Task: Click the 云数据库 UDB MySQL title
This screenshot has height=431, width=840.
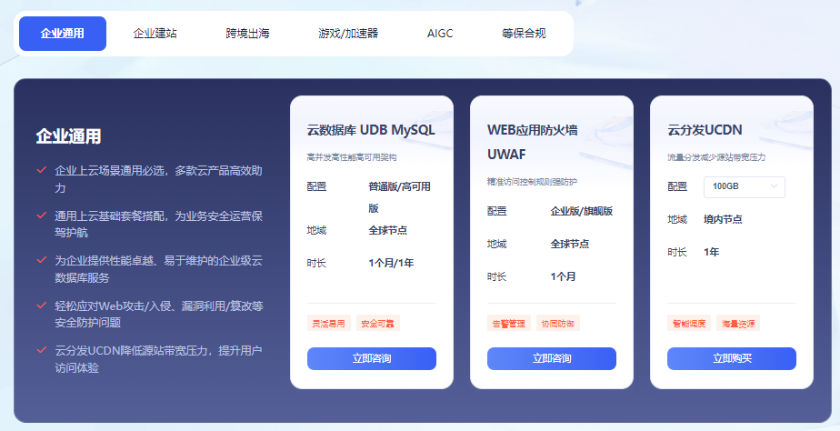Action: (371, 130)
